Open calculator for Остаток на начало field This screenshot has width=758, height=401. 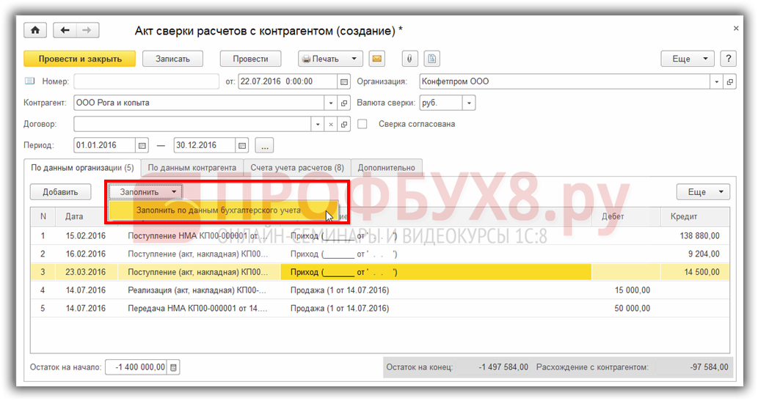(x=173, y=367)
